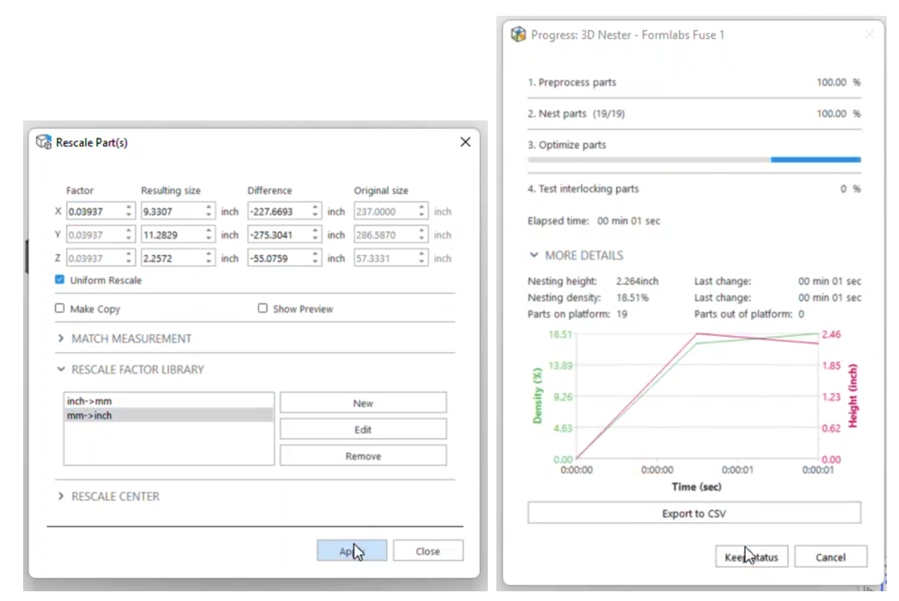
Task: Cancel the nesting progress
Action: [830, 557]
